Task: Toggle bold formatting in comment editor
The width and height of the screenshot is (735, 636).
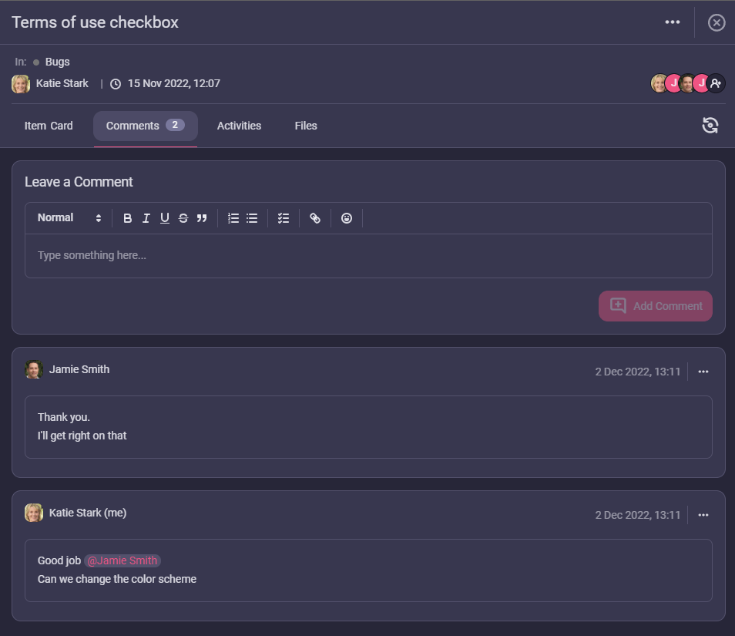Action: click(128, 218)
